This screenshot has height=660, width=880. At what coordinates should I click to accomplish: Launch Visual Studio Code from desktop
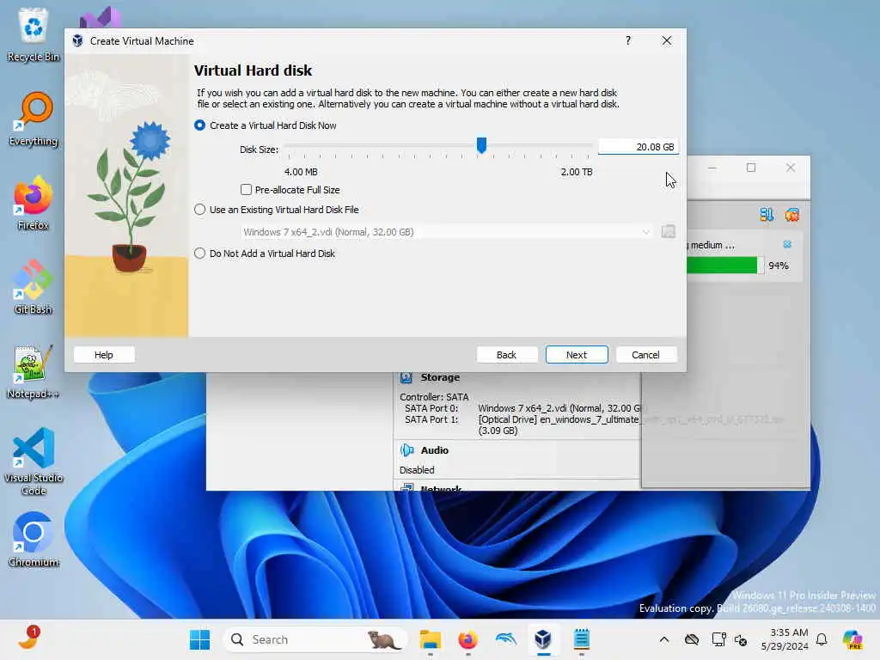pyautogui.click(x=34, y=461)
